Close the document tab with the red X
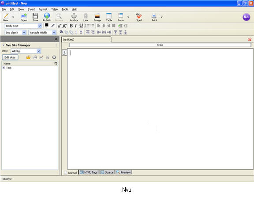The height and width of the screenshot is (197, 254). (x=250, y=39)
